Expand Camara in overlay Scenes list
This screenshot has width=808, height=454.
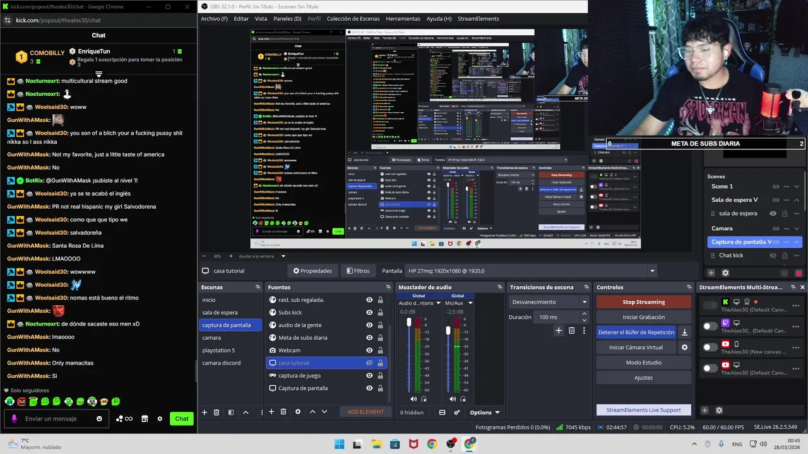(796, 228)
